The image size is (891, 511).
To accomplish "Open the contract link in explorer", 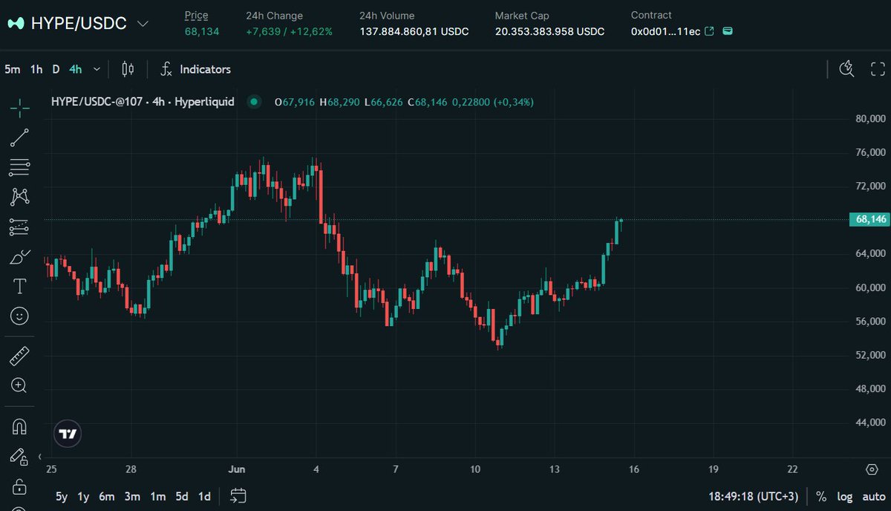I will coord(709,31).
